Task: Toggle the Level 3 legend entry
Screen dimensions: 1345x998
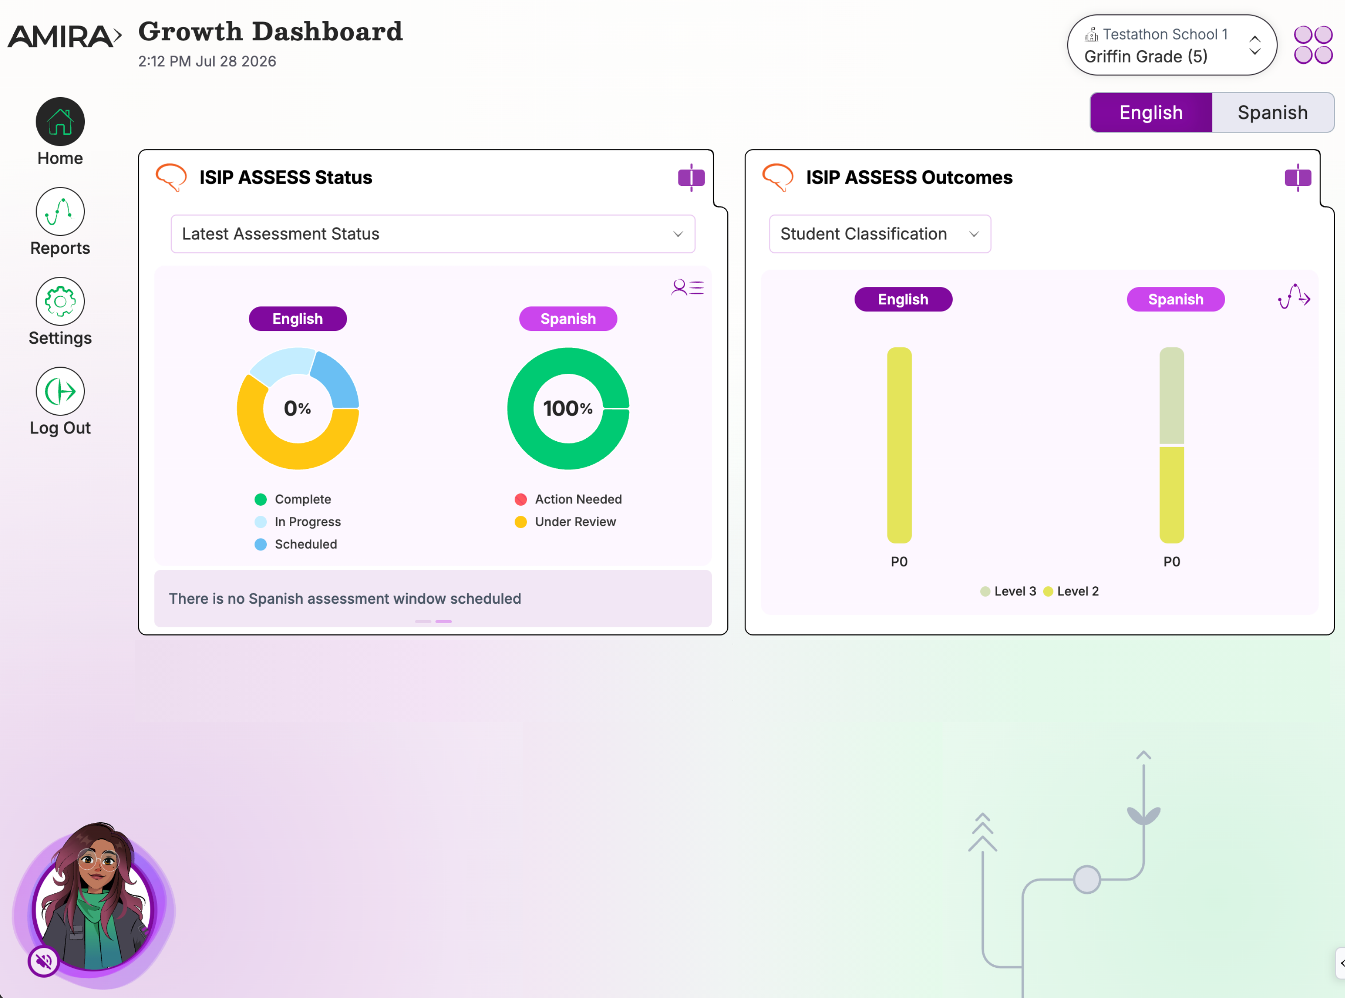Action: (x=1008, y=591)
